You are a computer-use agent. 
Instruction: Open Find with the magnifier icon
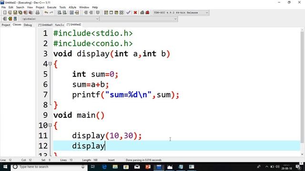59,13
